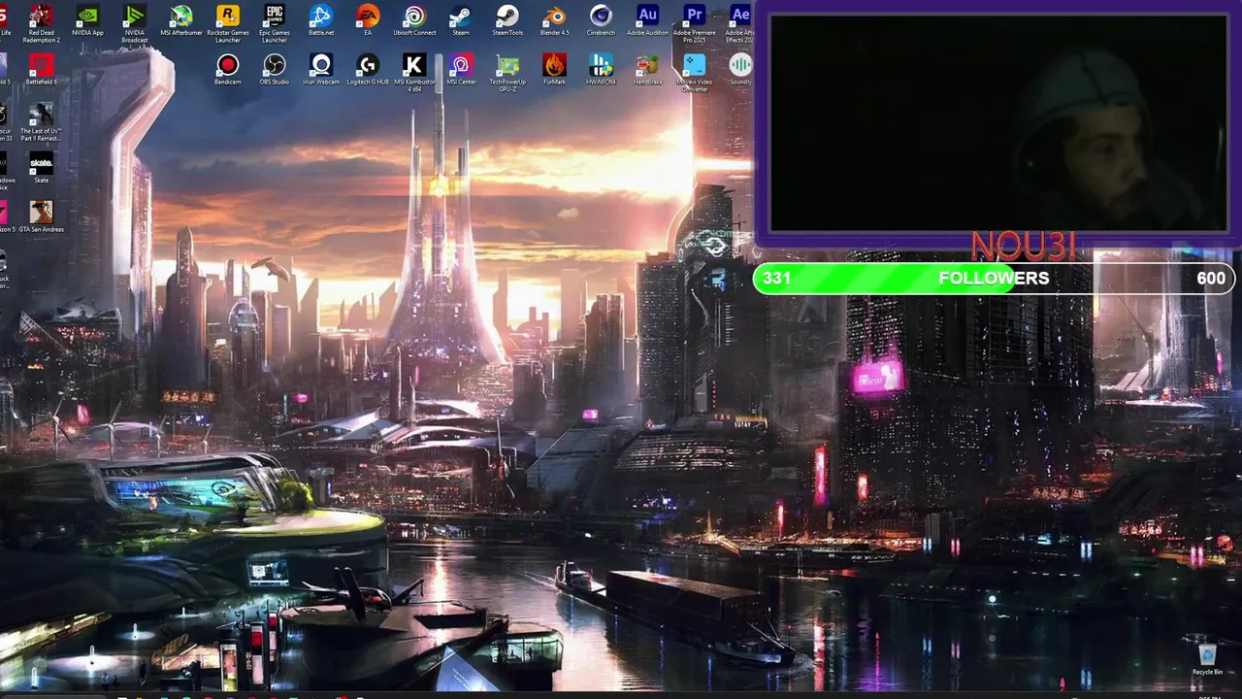Open the Battlefield 6 game shortcut
This screenshot has width=1242, height=699.
(41, 70)
